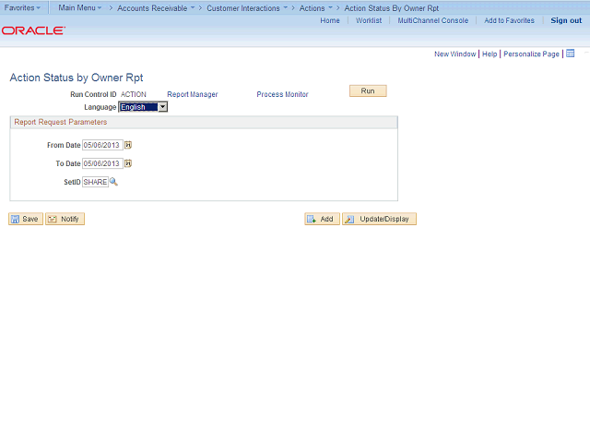Open MultiChannel Console
590x443 pixels.
(x=433, y=20)
